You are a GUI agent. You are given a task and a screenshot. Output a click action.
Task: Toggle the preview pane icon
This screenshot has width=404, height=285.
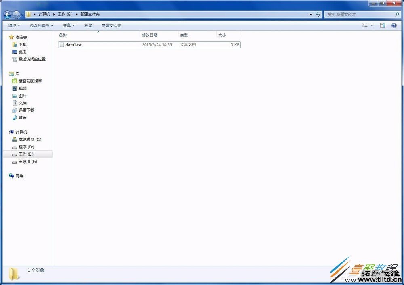pos(382,25)
